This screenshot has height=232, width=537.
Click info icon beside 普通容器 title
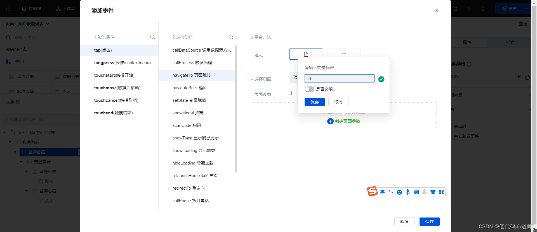click(469, 64)
